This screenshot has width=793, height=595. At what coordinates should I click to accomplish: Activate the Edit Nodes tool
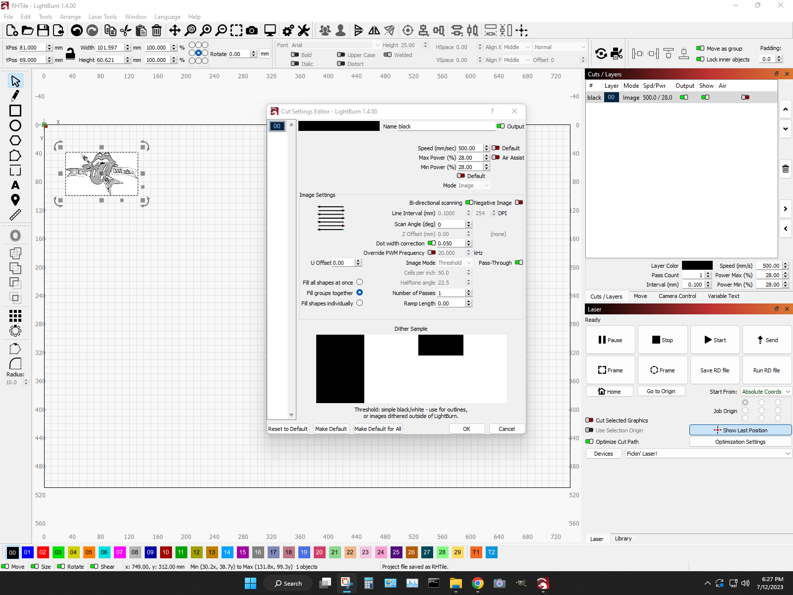coord(15,95)
